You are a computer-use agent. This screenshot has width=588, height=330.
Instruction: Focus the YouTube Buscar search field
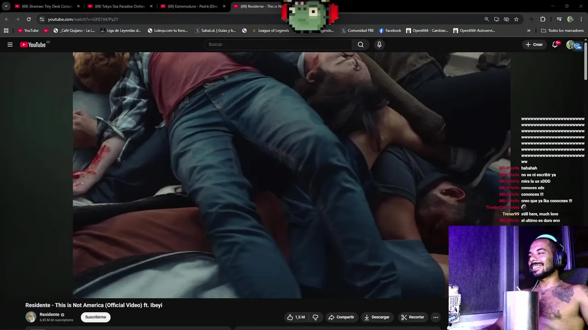(x=278, y=44)
